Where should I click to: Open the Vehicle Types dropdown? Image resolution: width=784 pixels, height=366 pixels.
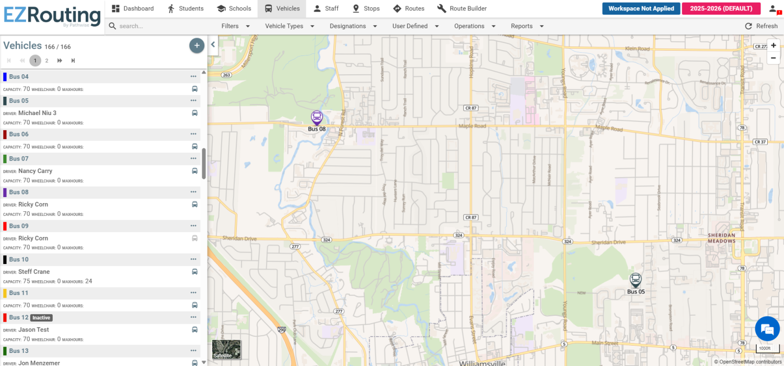tap(290, 26)
